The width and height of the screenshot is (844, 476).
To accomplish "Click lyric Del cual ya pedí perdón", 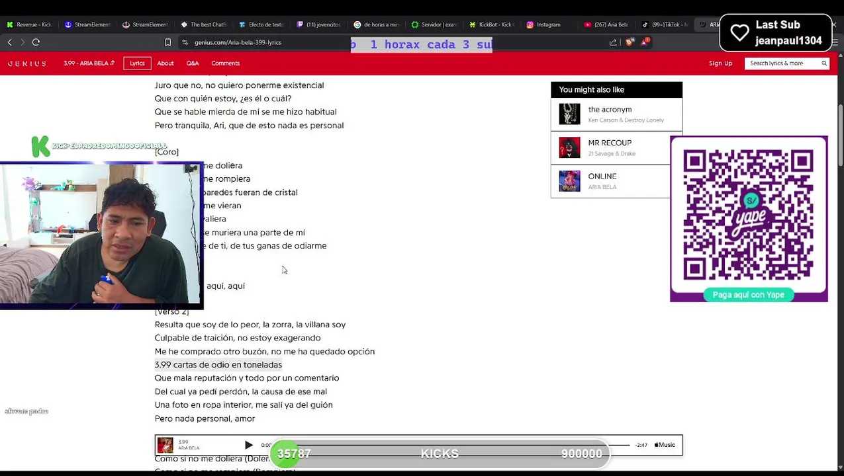I will click(241, 391).
